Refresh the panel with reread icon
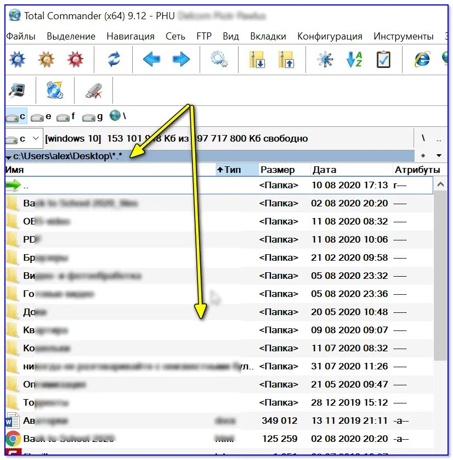453x460 pixels. 114,59
